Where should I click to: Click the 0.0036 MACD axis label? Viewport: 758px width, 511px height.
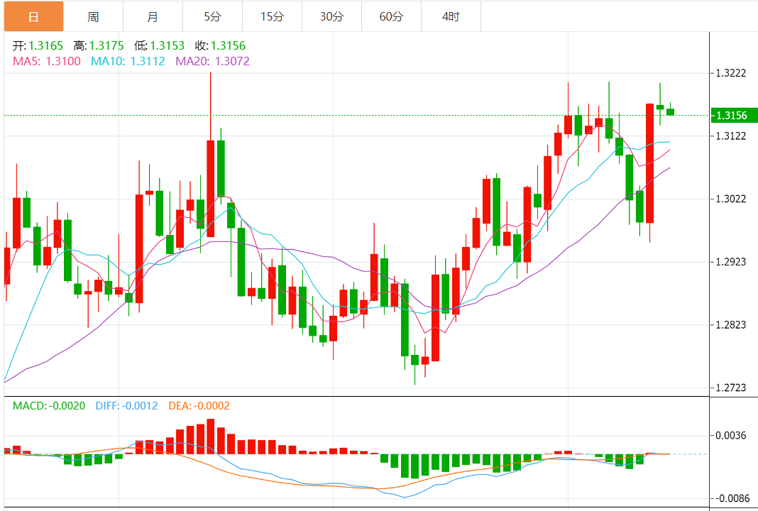click(x=731, y=436)
